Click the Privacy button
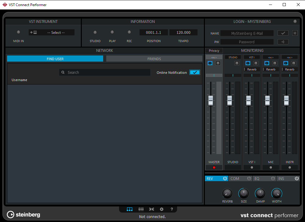Screen dimensions: 305x222 (x=214, y=51)
